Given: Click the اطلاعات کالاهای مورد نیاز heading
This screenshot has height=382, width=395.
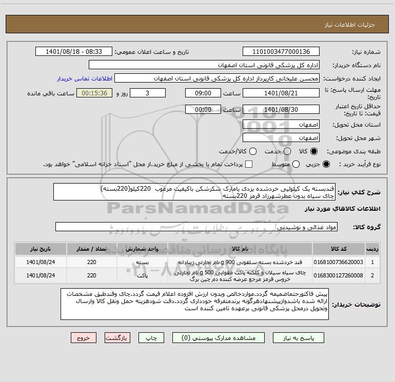Looking at the screenshot, I should click(343, 209).
